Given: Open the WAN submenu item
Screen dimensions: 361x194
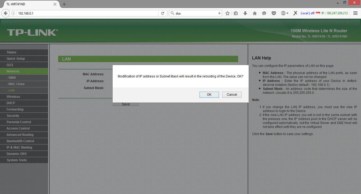Looking at the screenshot, I should 24,78.
